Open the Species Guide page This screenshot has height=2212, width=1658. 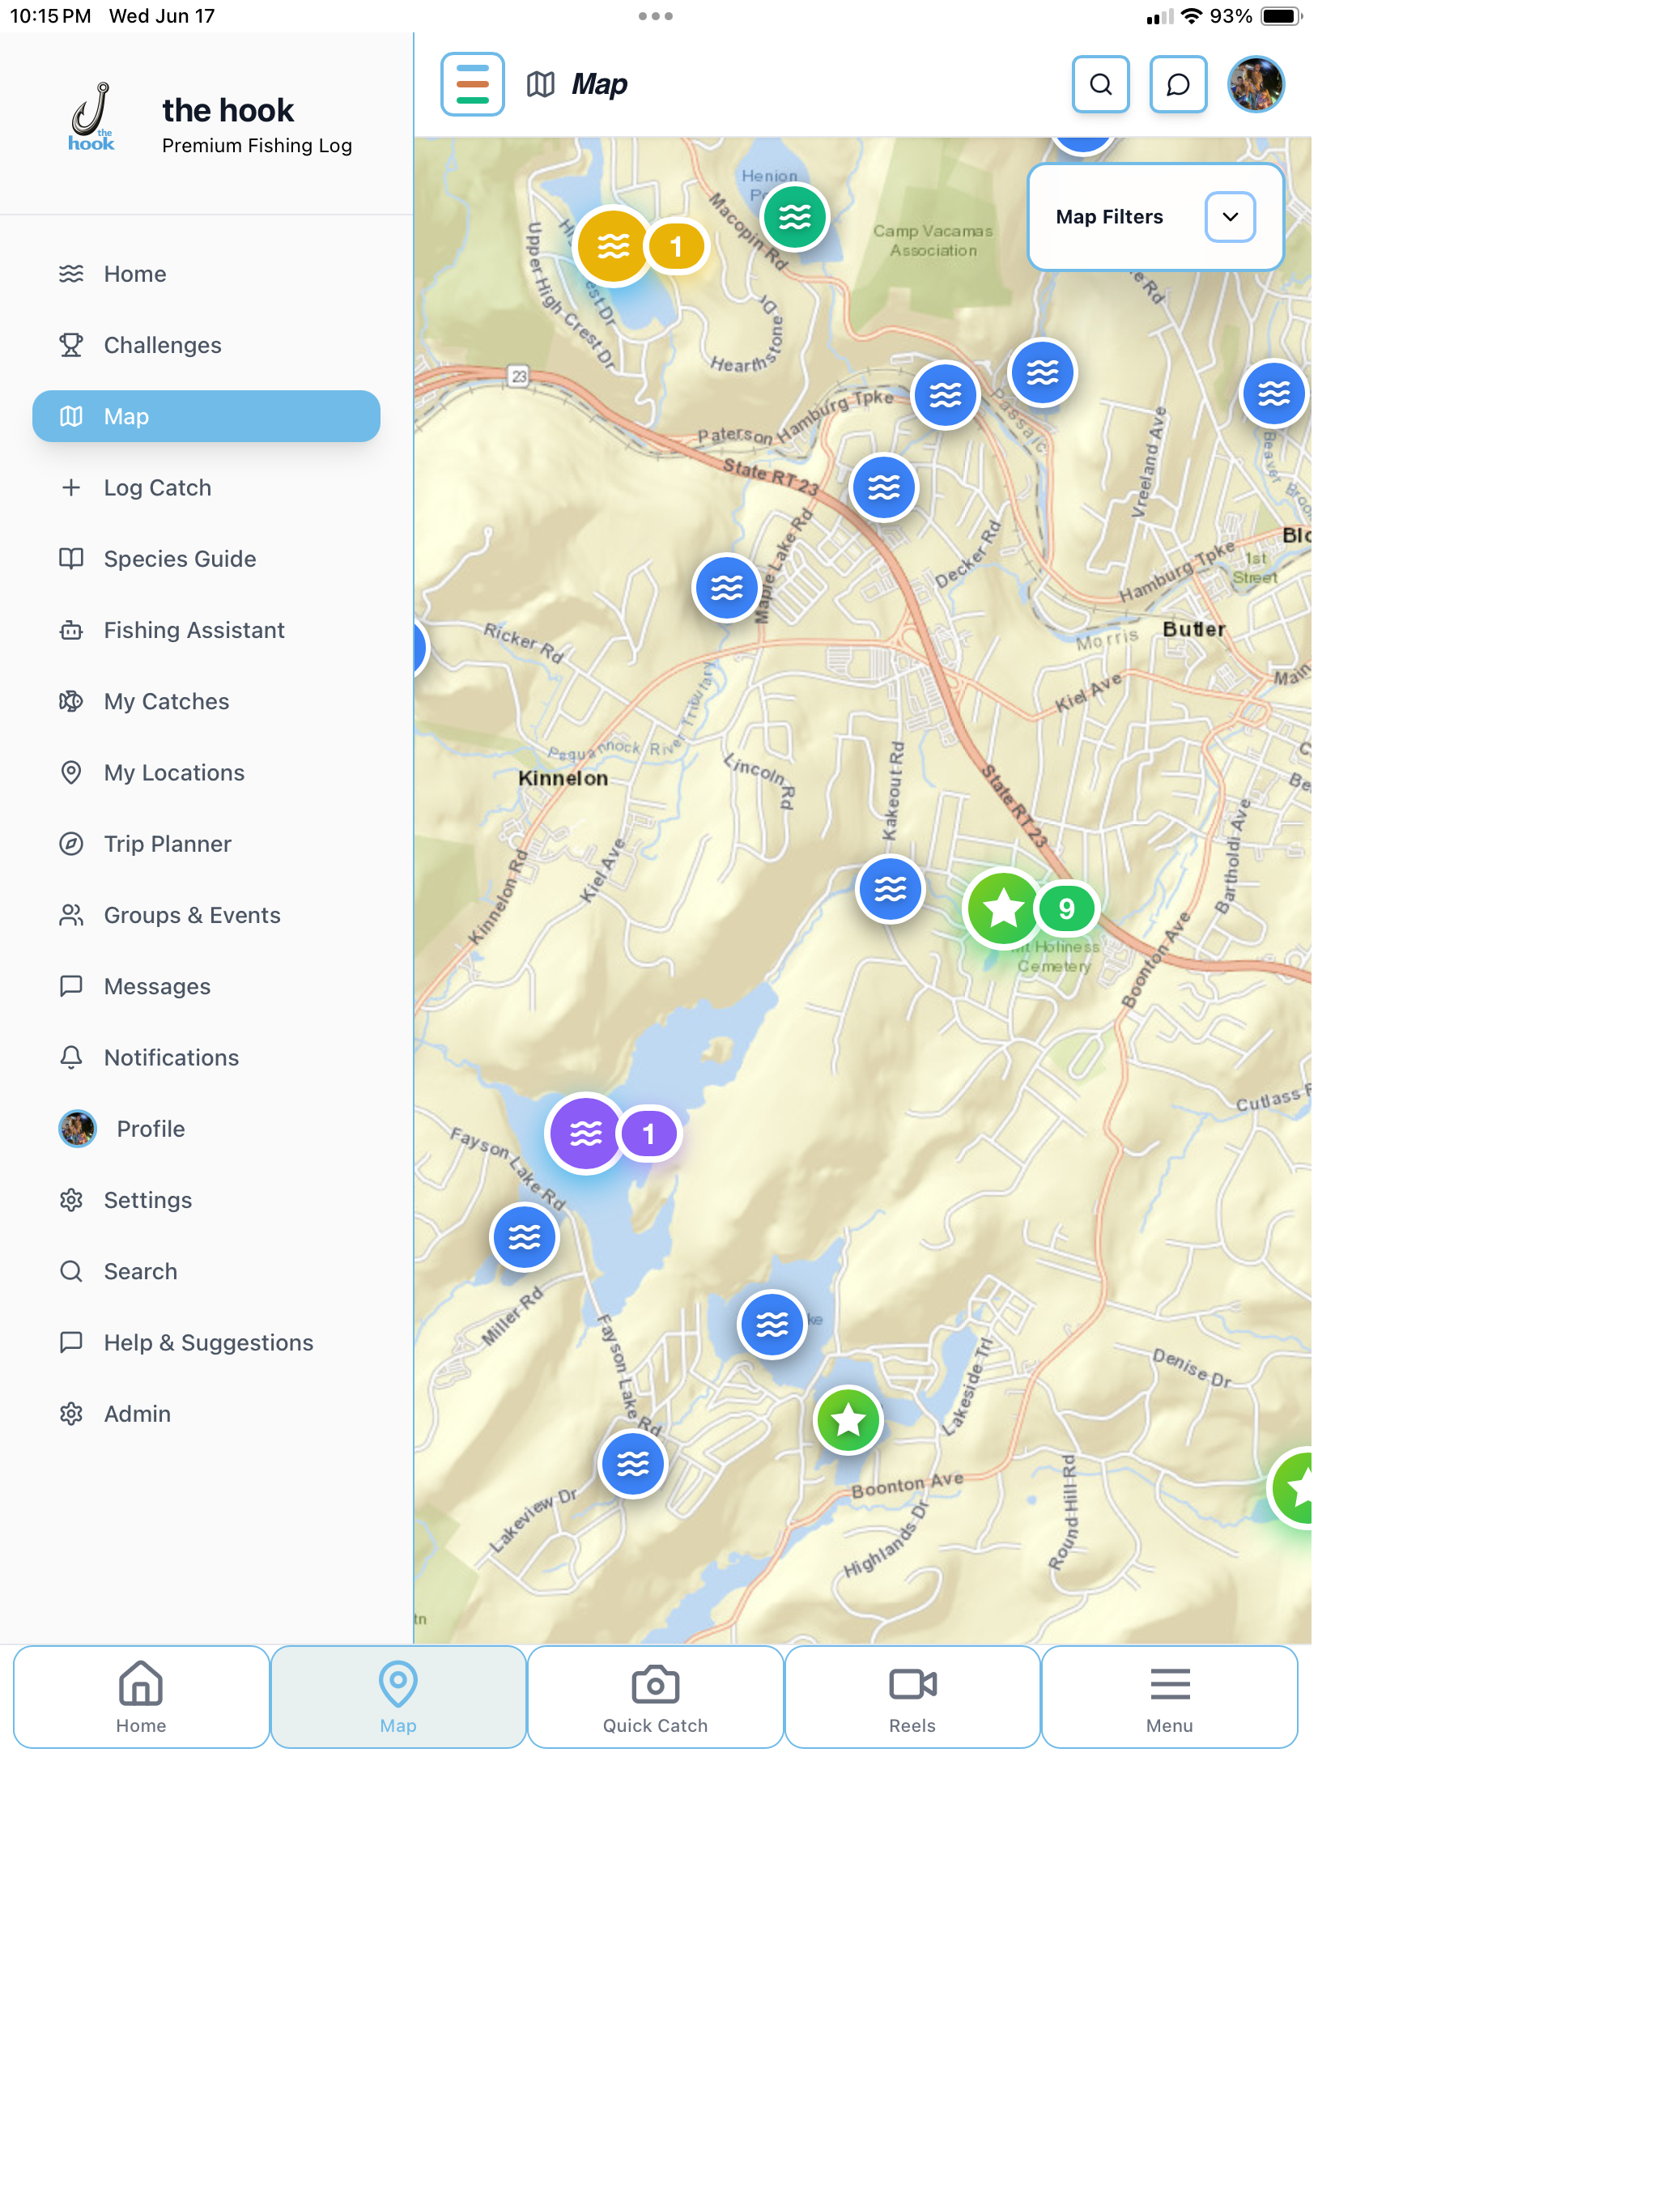[x=206, y=559]
